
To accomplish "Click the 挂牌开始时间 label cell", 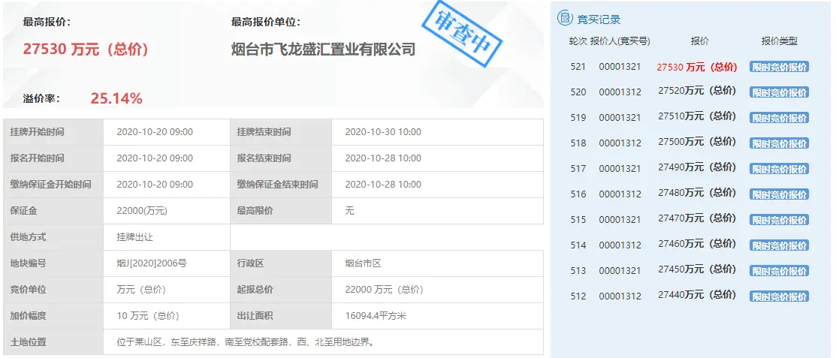I will pos(53,132).
